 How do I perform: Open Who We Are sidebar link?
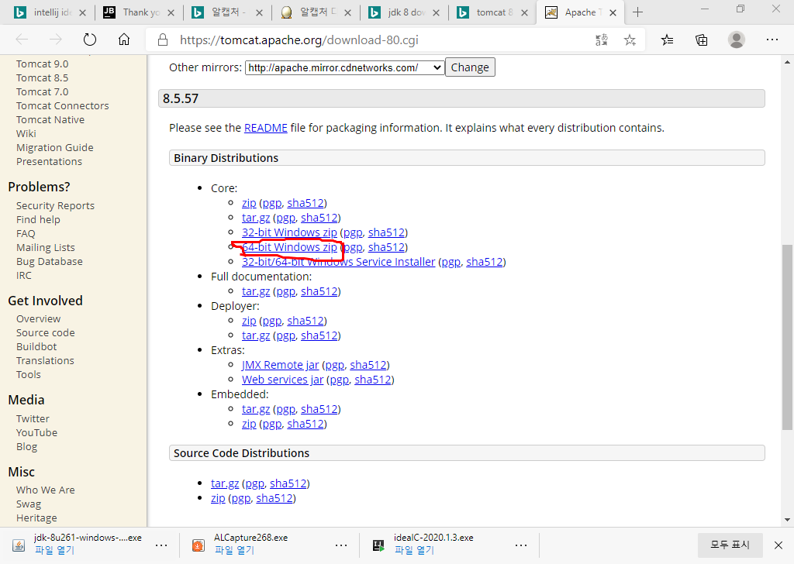click(46, 490)
